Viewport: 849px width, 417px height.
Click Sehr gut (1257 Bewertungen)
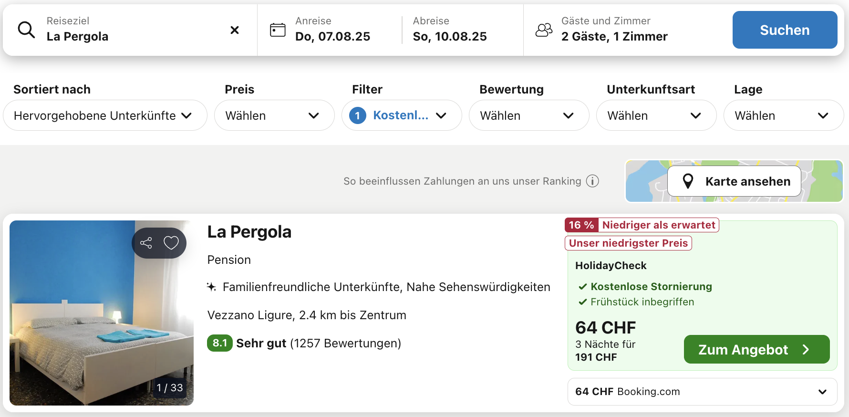319,344
